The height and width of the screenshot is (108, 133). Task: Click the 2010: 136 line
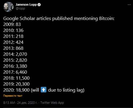pos(13,30)
